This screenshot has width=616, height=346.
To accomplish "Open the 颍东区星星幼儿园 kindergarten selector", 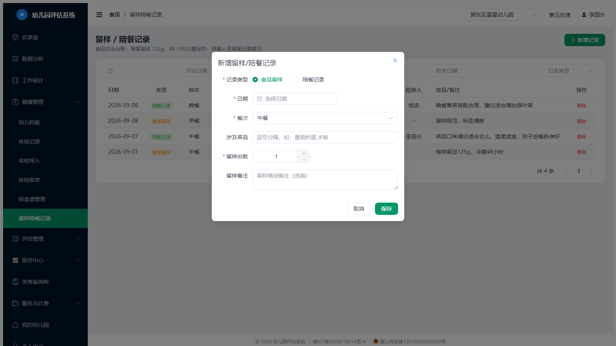I will tap(504, 15).
